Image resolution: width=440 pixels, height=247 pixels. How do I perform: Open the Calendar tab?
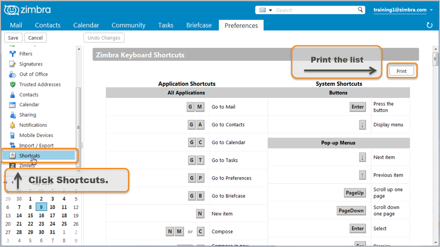click(x=86, y=25)
